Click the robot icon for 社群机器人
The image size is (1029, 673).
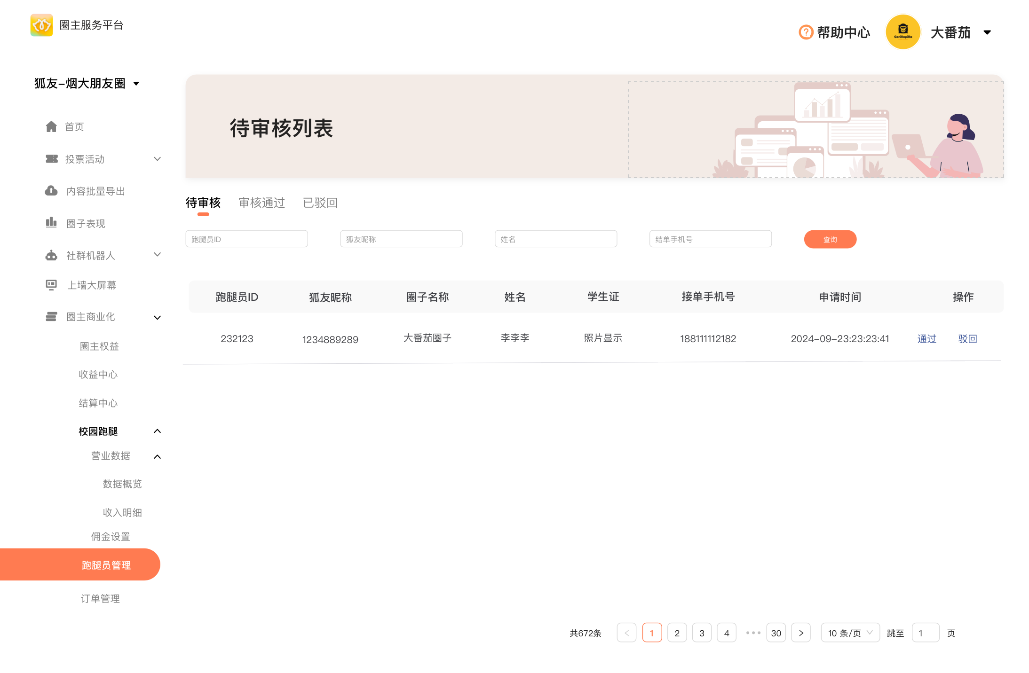(x=51, y=255)
